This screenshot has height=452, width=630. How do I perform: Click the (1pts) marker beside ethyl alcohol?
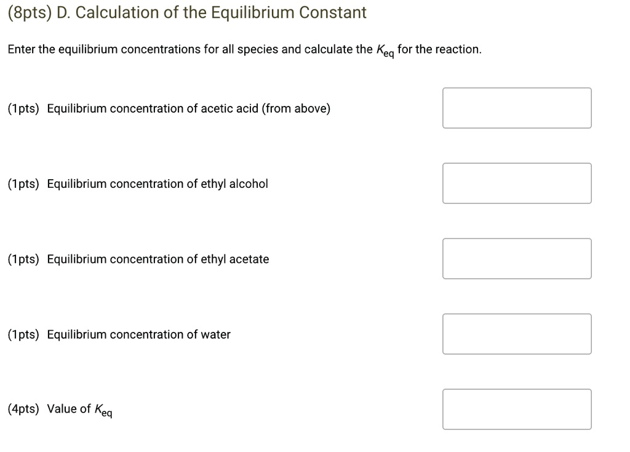[x=22, y=184]
